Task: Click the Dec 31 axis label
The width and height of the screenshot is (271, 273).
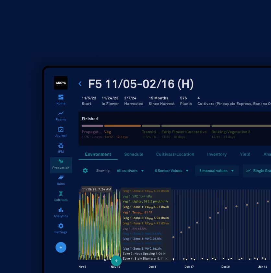Action: [x=226, y=267]
